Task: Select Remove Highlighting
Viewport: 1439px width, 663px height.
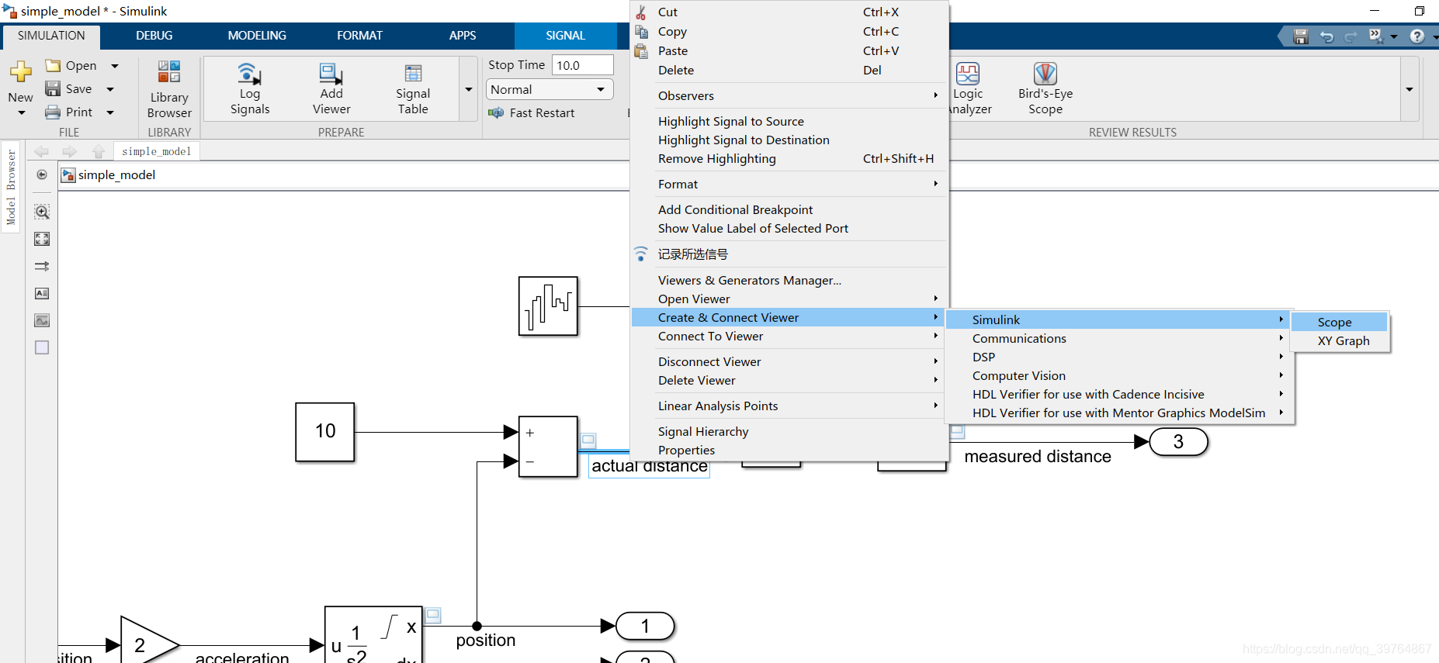Action: (x=790, y=158)
